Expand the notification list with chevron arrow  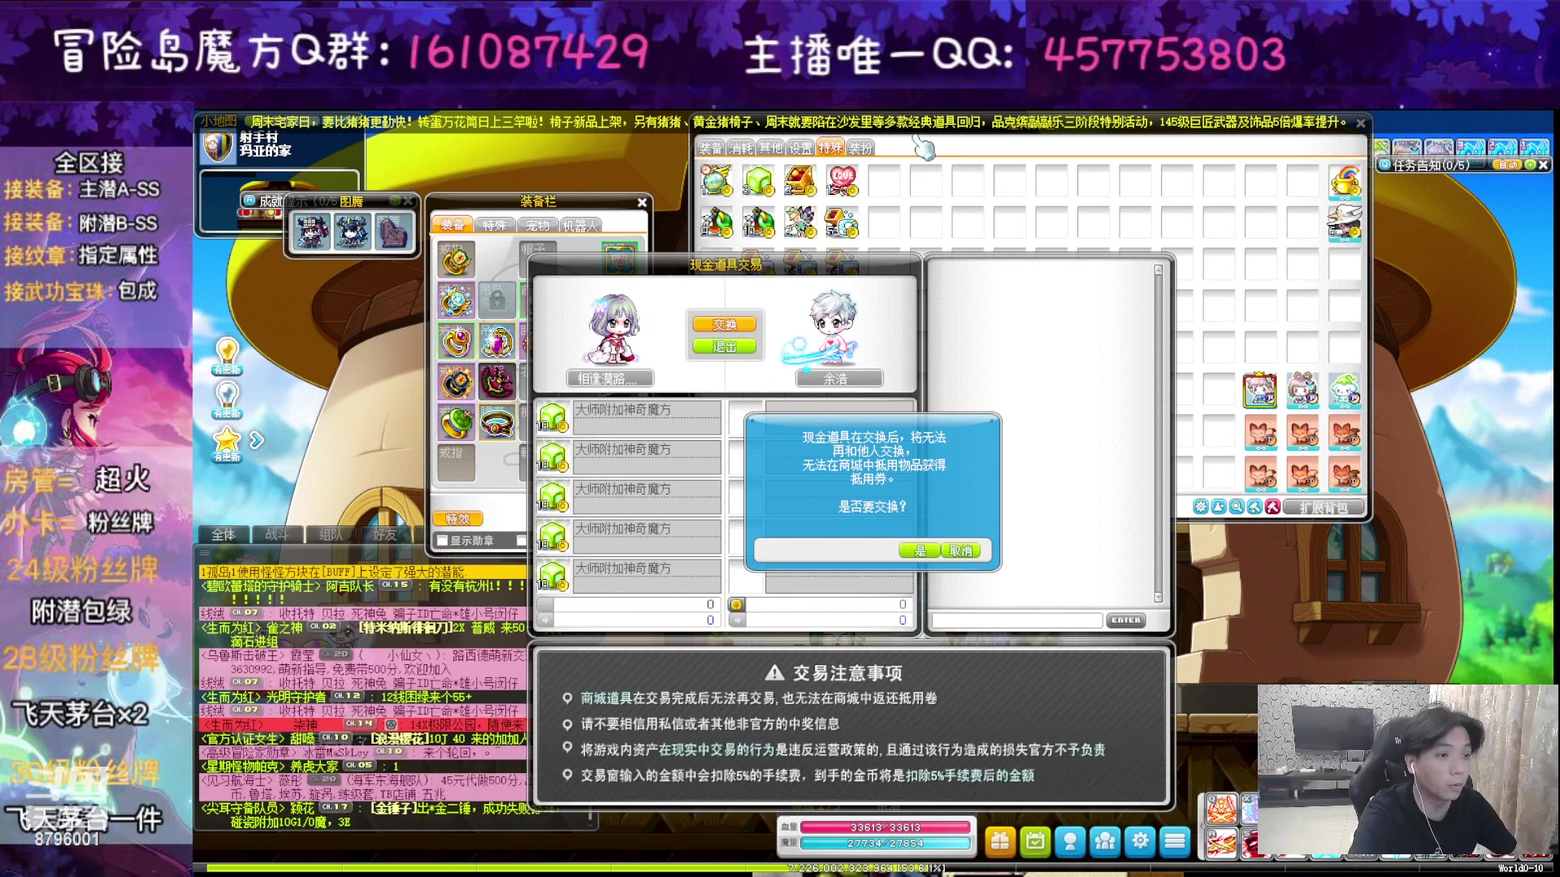tap(257, 440)
